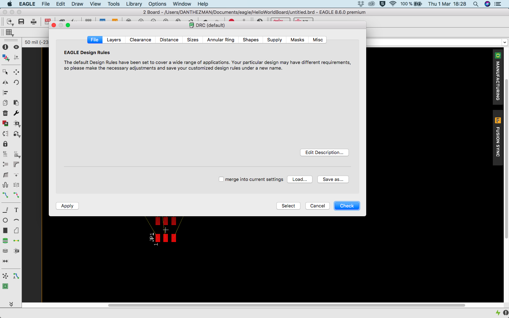Viewport: 509px width, 318px height.
Task: Pick the Align tool
Action: (5, 93)
